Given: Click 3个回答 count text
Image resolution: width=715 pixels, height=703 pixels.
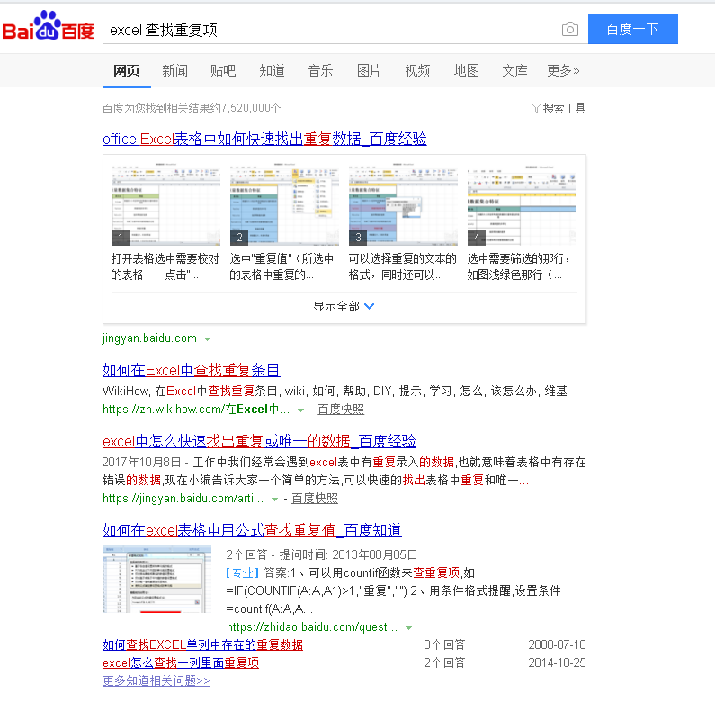Looking at the screenshot, I should [x=444, y=644].
